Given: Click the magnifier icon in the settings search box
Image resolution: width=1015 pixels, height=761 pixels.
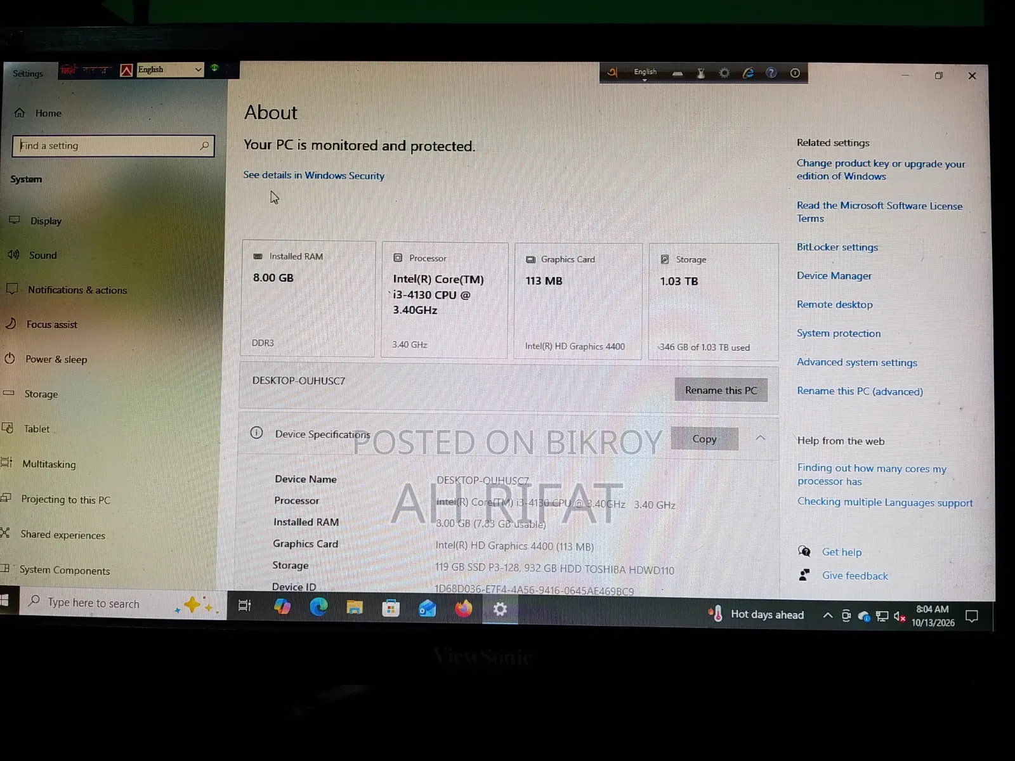Looking at the screenshot, I should pyautogui.click(x=204, y=146).
